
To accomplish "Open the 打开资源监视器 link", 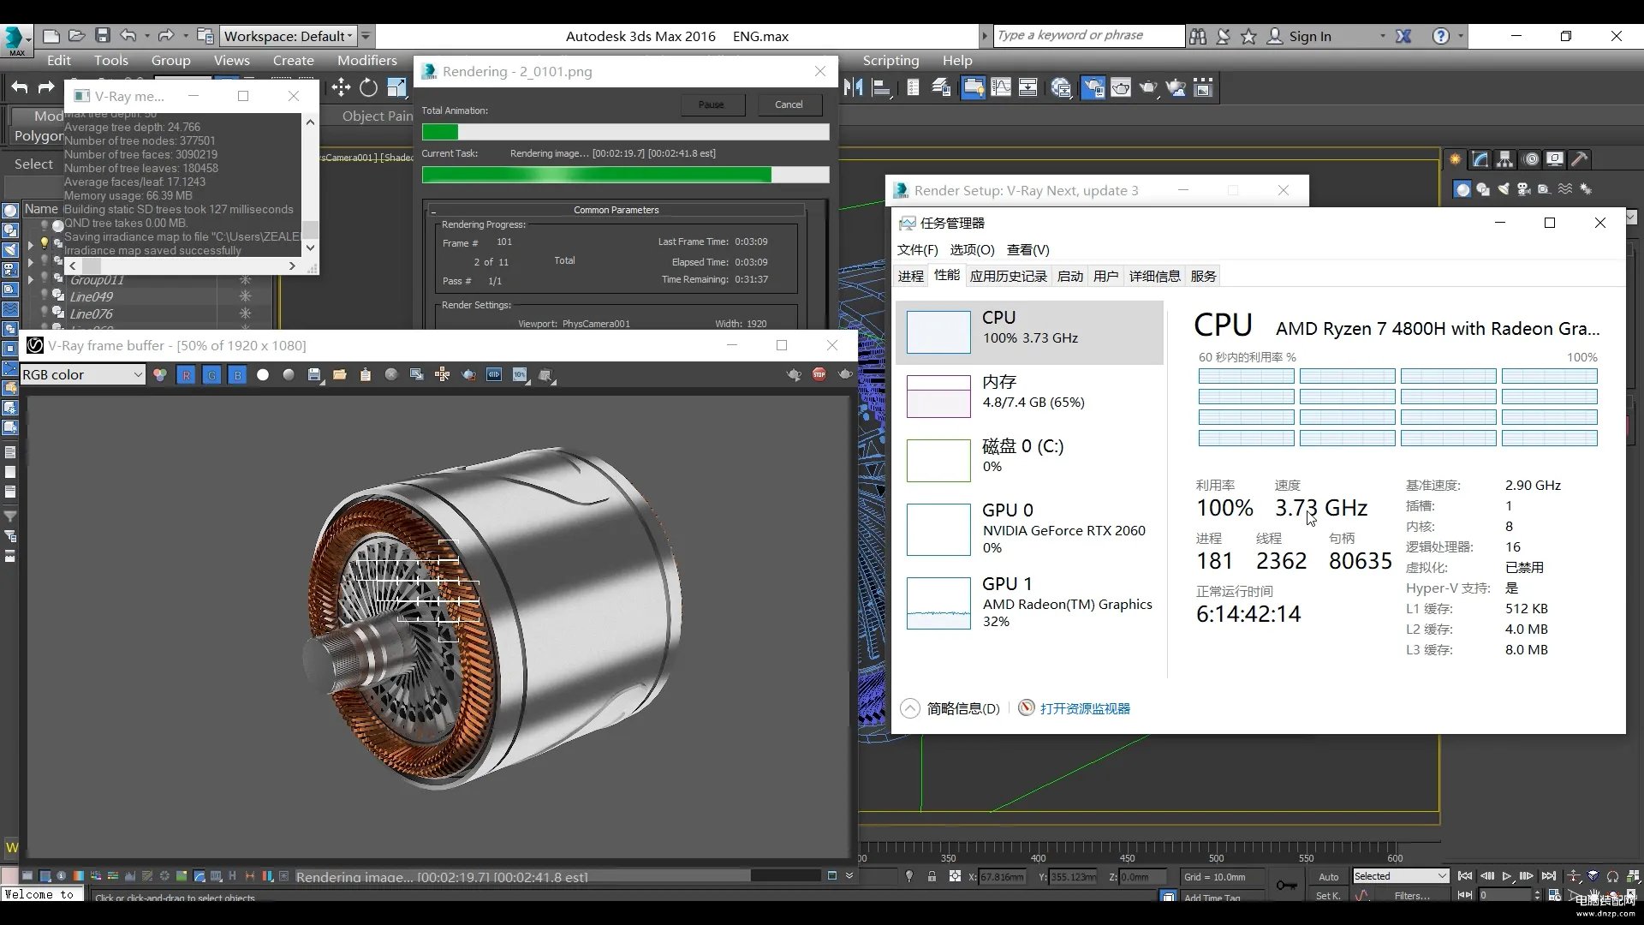I will tap(1084, 708).
